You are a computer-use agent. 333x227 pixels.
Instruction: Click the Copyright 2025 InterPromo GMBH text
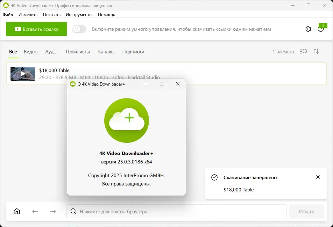(126, 175)
